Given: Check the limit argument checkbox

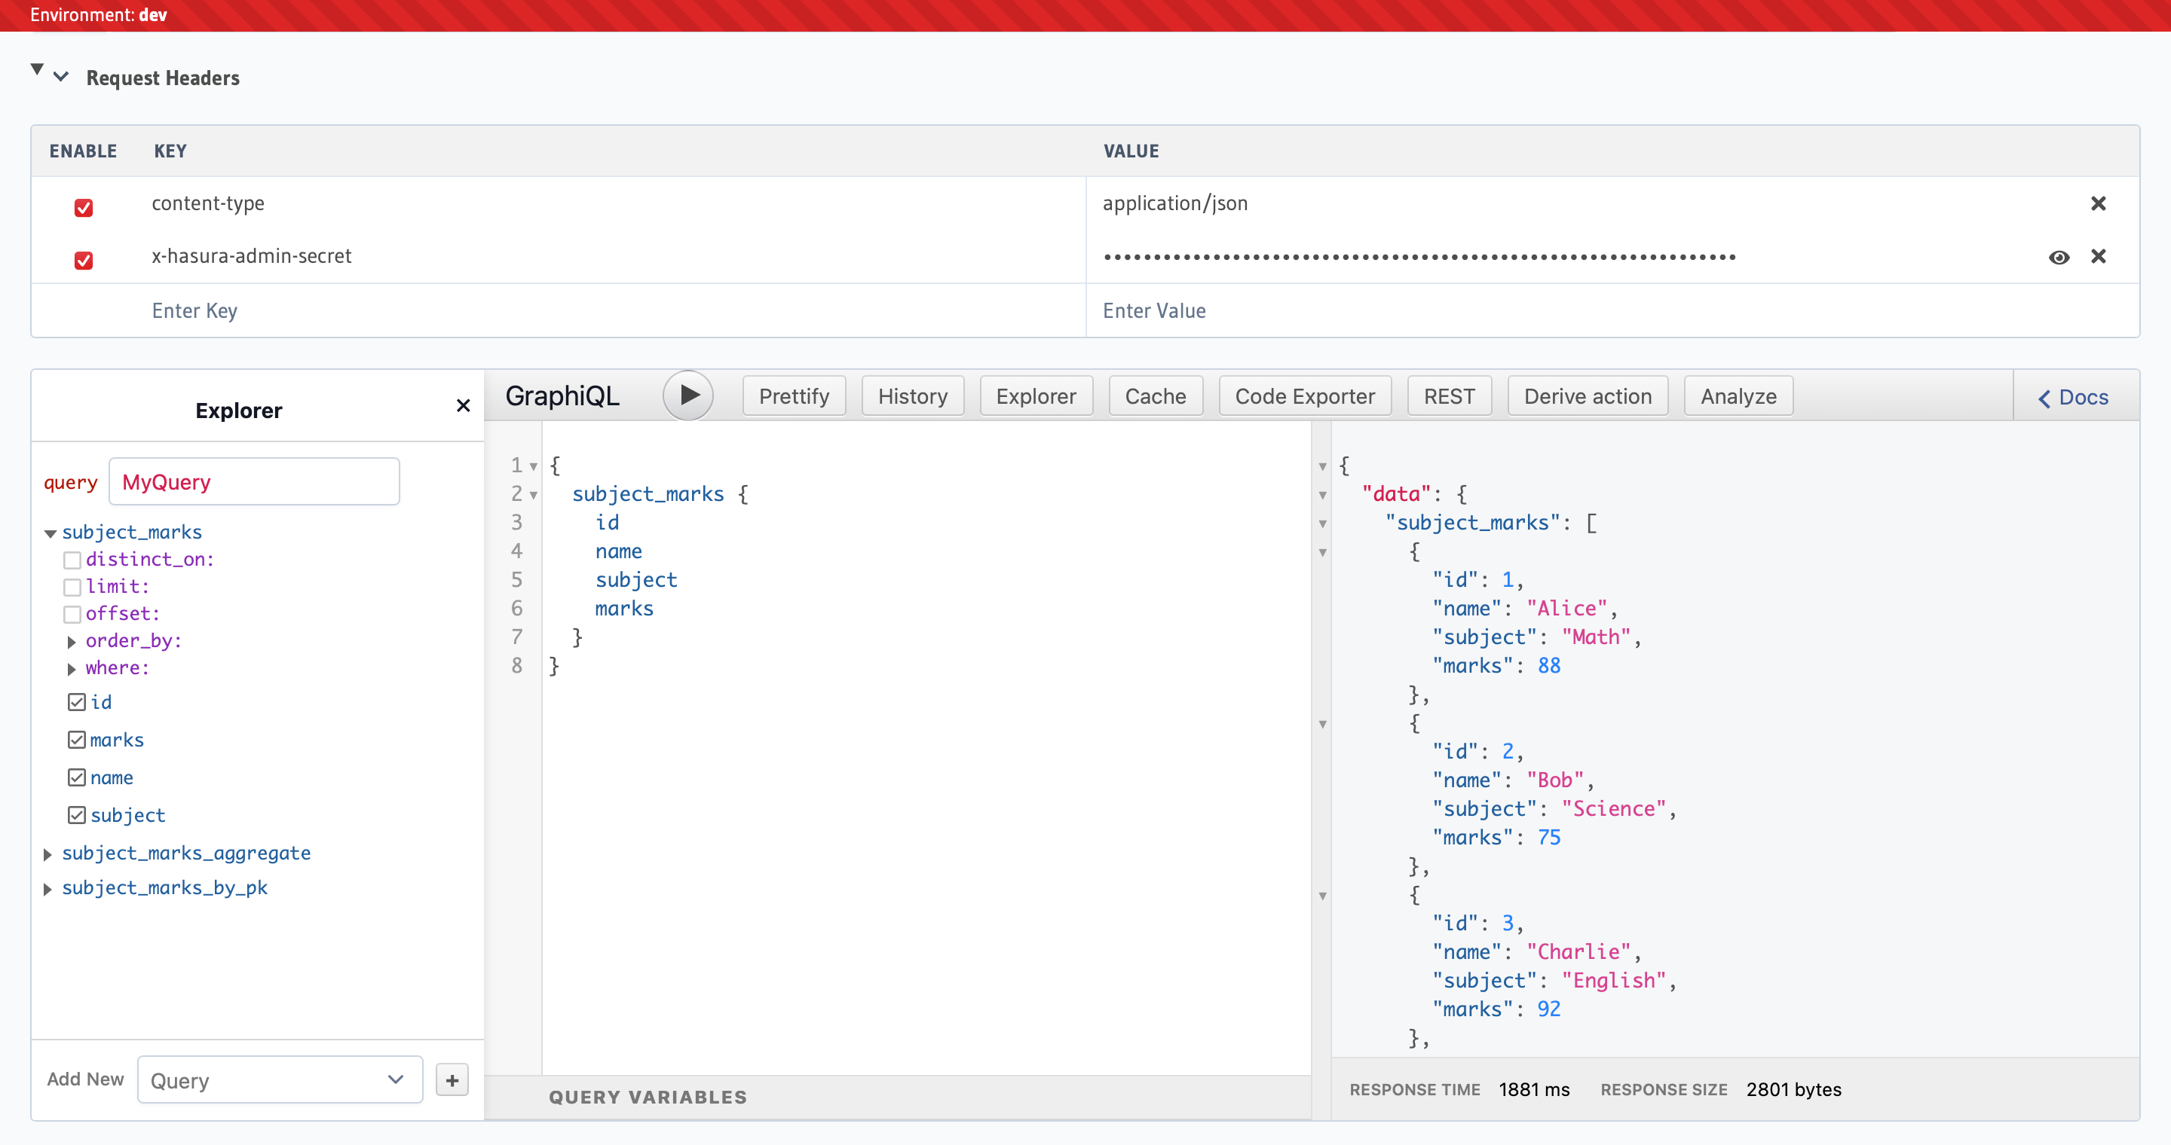Looking at the screenshot, I should 72,587.
